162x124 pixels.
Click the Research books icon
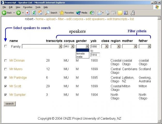(x=126, y=13)
